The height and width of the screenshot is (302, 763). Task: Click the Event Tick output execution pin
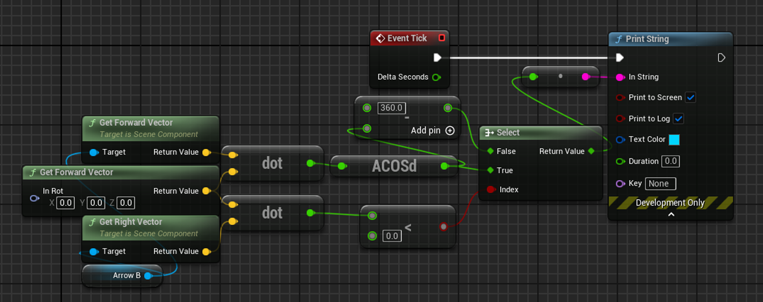(437, 58)
